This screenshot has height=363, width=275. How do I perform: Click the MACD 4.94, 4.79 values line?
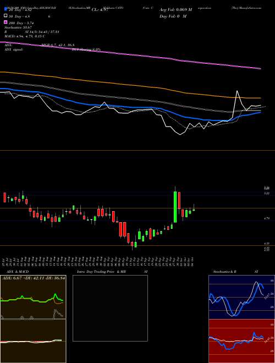coord(25,36)
